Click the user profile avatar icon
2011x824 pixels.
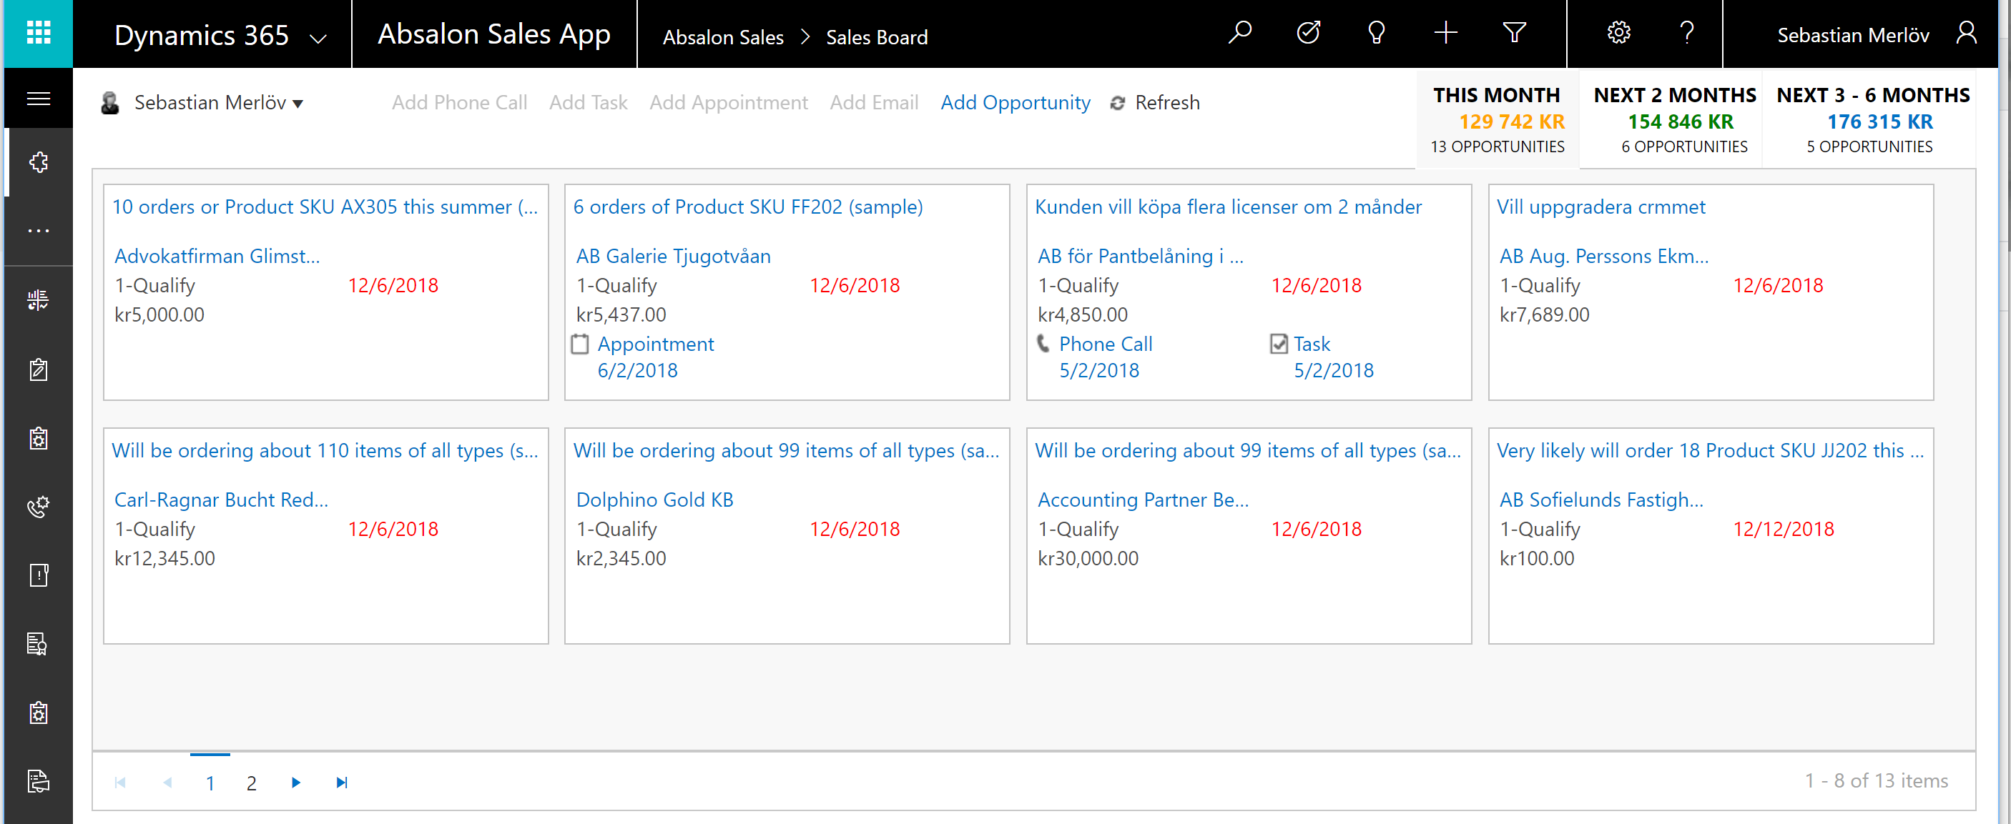tap(1967, 33)
